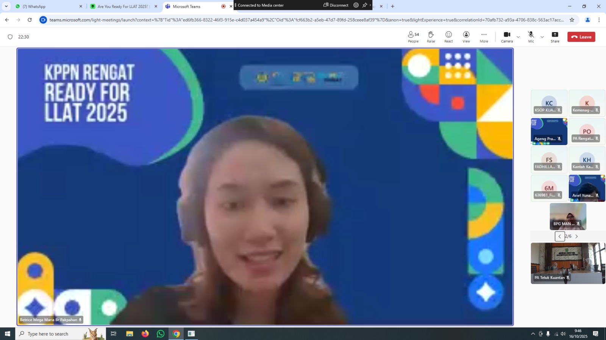Click the shield meeting security icon

click(10, 37)
